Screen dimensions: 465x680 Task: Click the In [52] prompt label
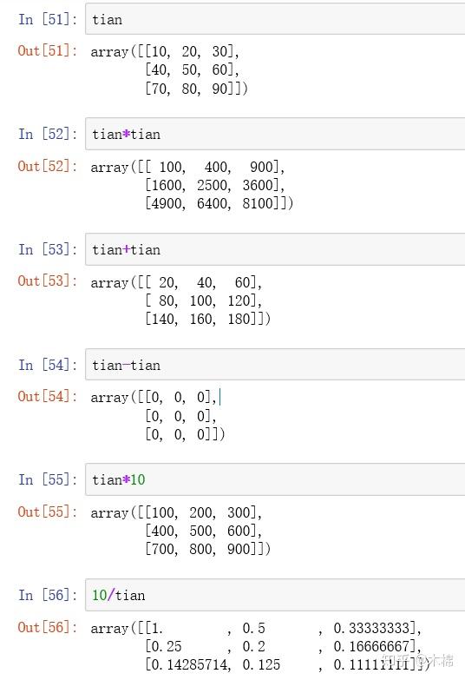click(48, 134)
